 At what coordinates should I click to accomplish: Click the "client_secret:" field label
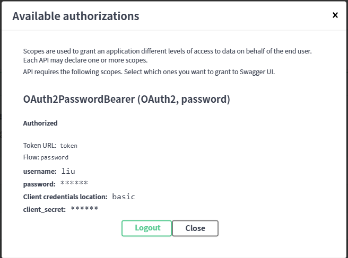tap(45, 209)
